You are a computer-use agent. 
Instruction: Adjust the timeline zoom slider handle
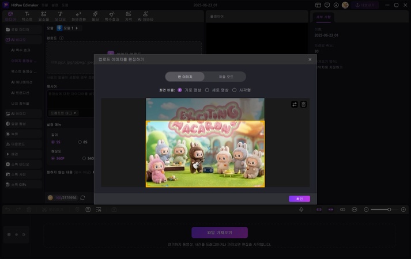(389, 210)
